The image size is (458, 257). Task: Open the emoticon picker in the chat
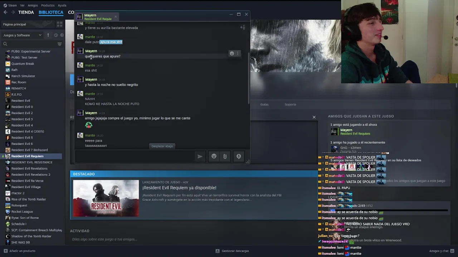point(214,156)
